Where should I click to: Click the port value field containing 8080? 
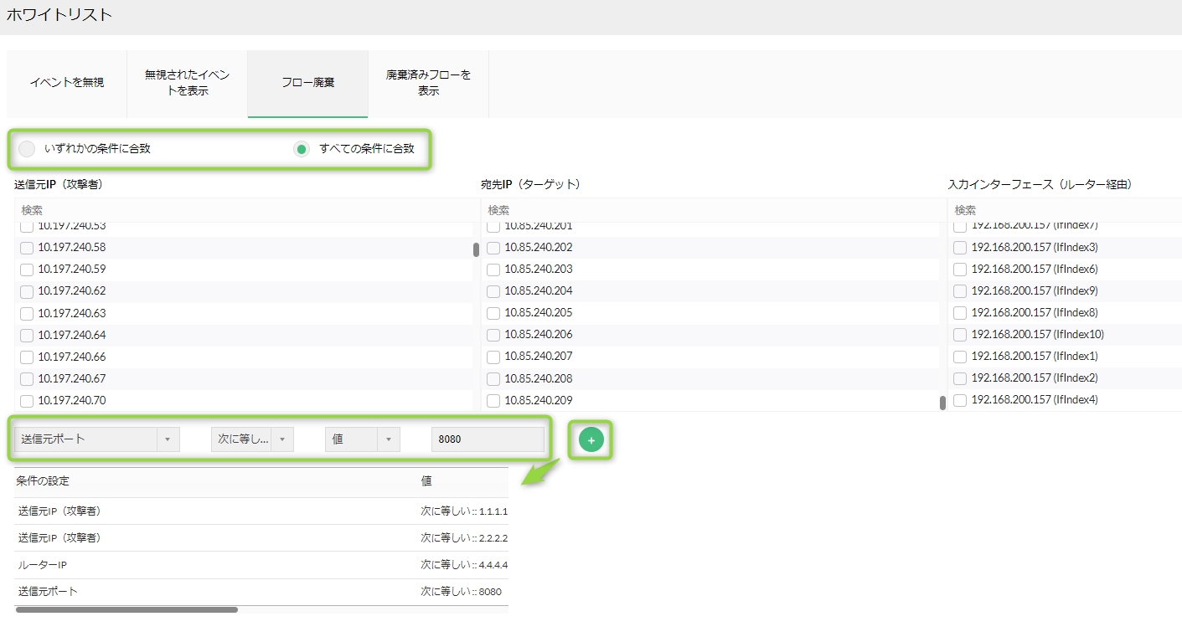point(488,439)
